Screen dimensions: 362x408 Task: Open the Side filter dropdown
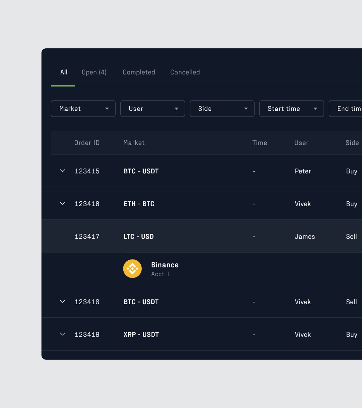pos(222,108)
